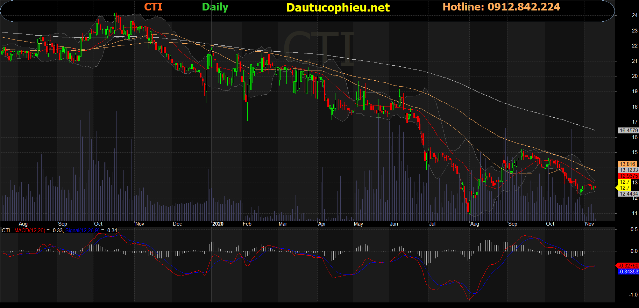Image resolution: width=639 pixels, height=308 pixels.
Task: Select the red 12.9875 price tag
Action: click(x=629, y=176)
